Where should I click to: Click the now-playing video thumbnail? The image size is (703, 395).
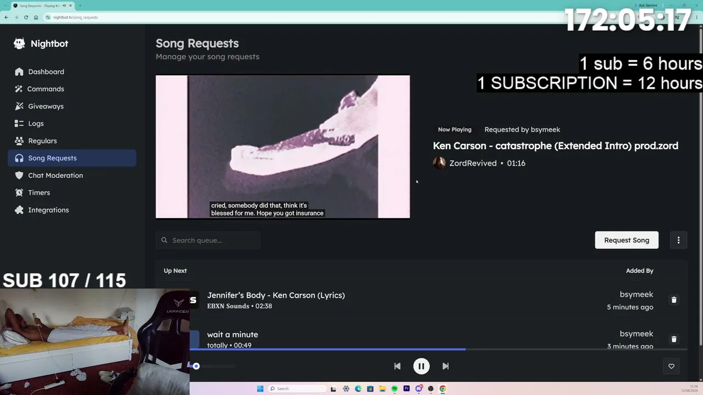tap(283, 147)
